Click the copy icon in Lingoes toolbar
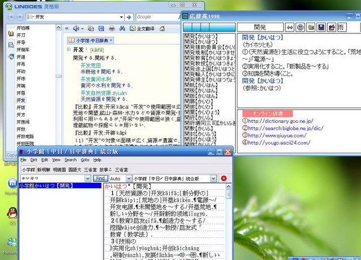The image size is (361, 260). [91, 28]
